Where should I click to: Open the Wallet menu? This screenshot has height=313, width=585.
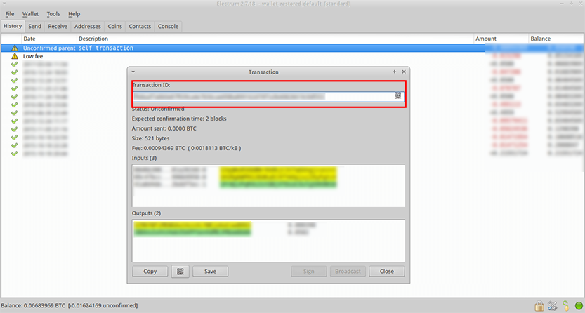[x=31, y=14]
